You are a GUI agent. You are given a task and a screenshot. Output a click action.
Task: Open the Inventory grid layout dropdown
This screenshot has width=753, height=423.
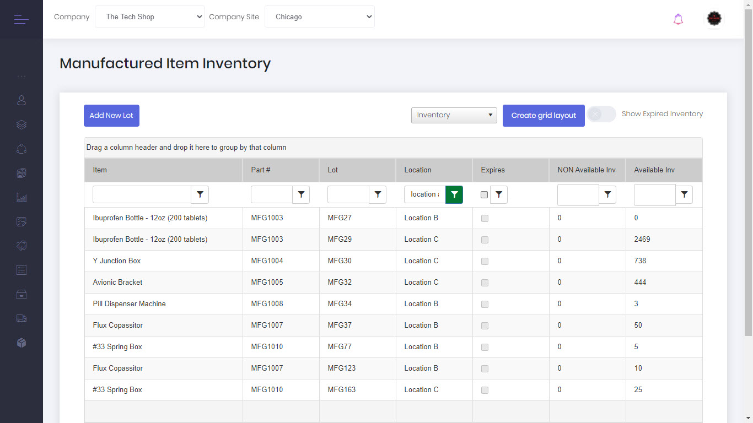[454, 115]
